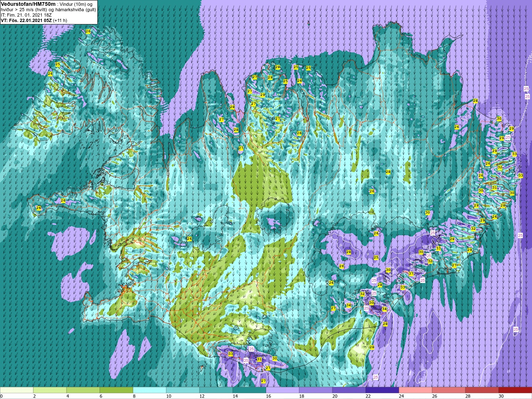Click the light cyan 8–10 m/s legend swatch
Screen dimensions: 532x399
point(150,390)
